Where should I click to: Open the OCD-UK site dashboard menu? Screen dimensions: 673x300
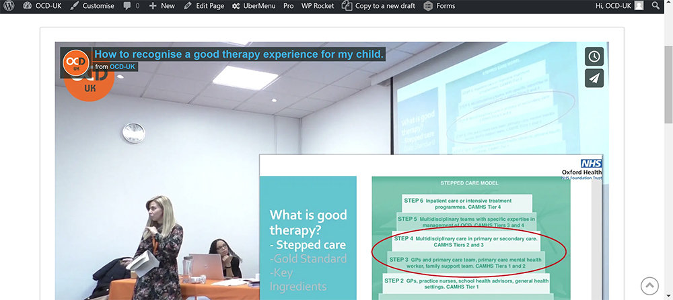[x=42, y=6]
